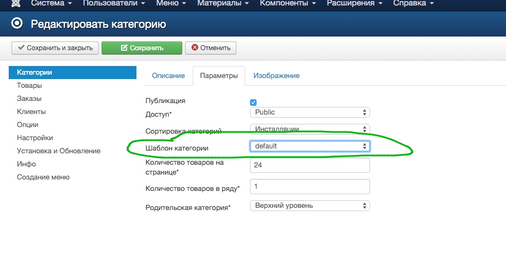Open the Родительская категория dropdown
This screenshot has width=506, height=270.
(x=309, y=206)
